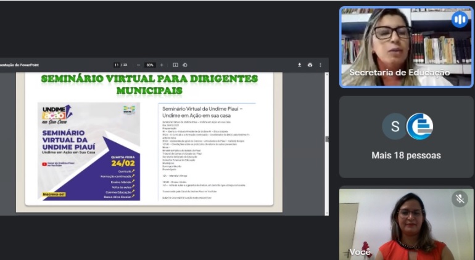Download the PDF presentation

tap(300, 65)
